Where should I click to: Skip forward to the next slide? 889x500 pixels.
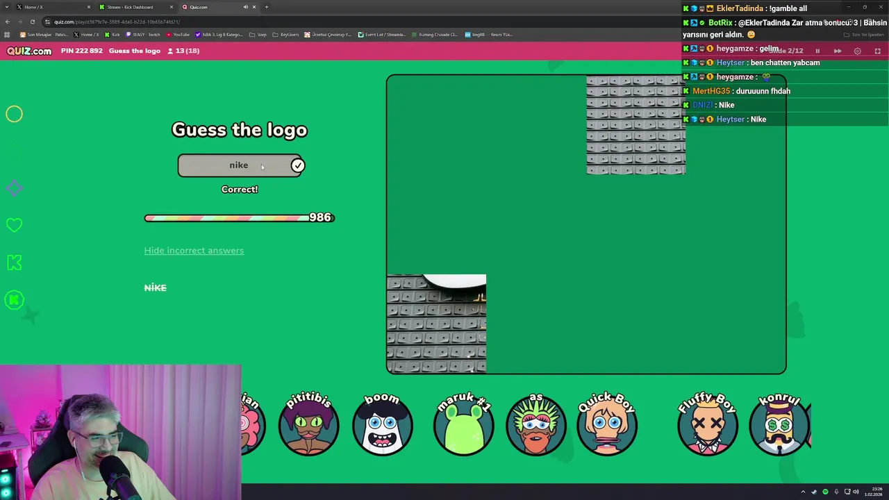point(838,51)
